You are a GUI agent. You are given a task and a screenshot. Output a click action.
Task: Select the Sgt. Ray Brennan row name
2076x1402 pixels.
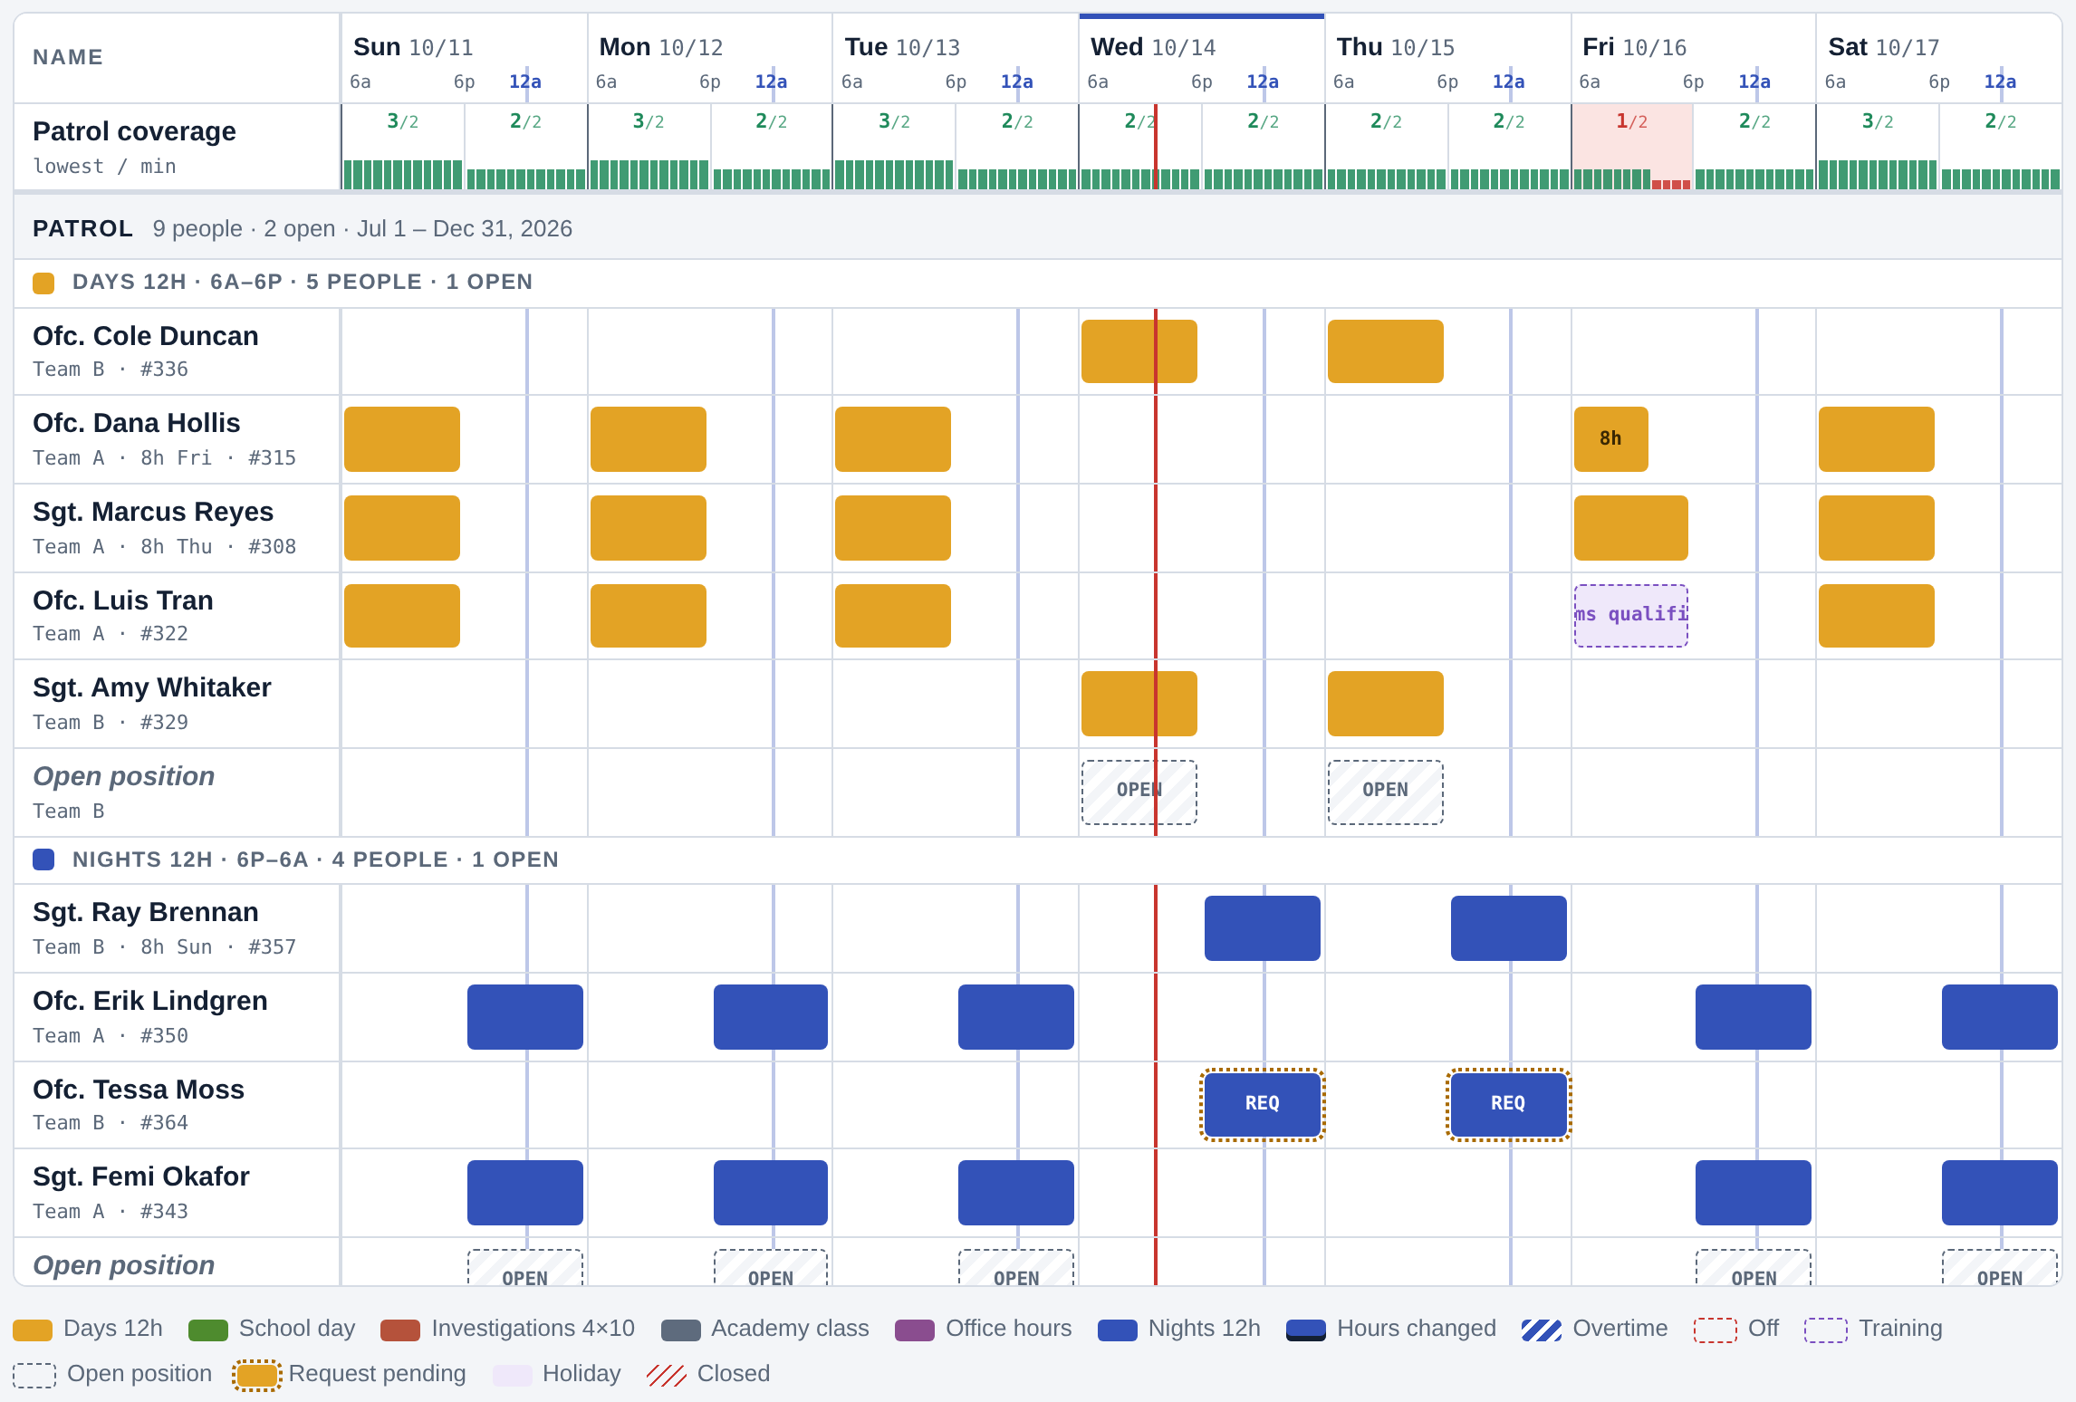(146, 912)
